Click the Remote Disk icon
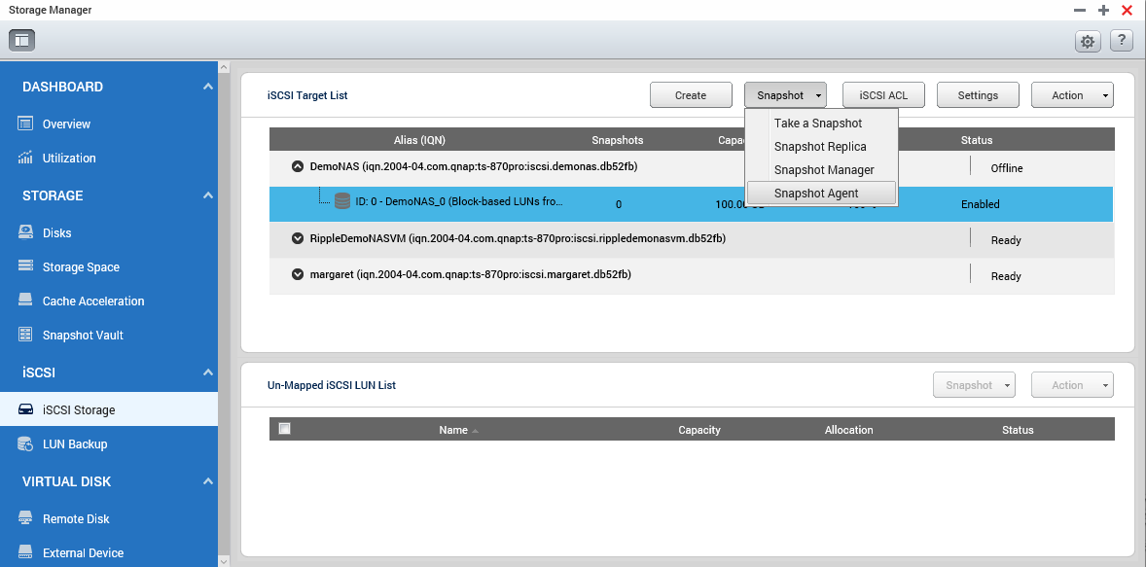The image size is (1146, 567). coord(25,518)
